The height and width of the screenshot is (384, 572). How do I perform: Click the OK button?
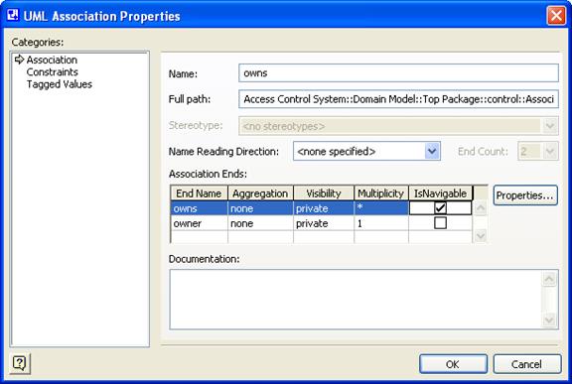[453, 364]
